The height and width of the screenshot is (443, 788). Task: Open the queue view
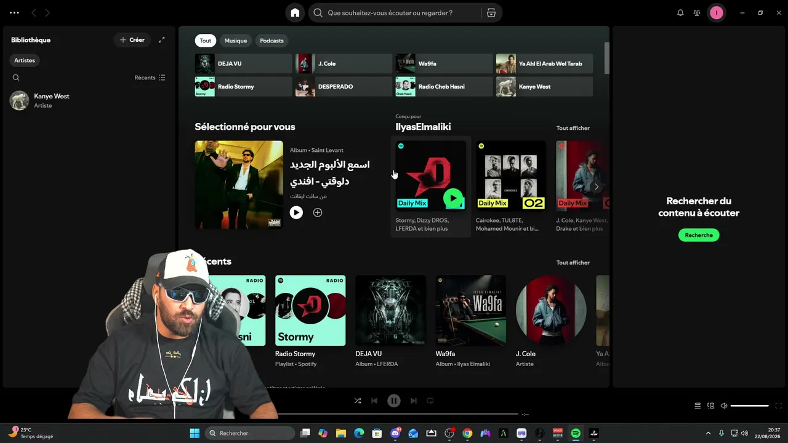698,405
